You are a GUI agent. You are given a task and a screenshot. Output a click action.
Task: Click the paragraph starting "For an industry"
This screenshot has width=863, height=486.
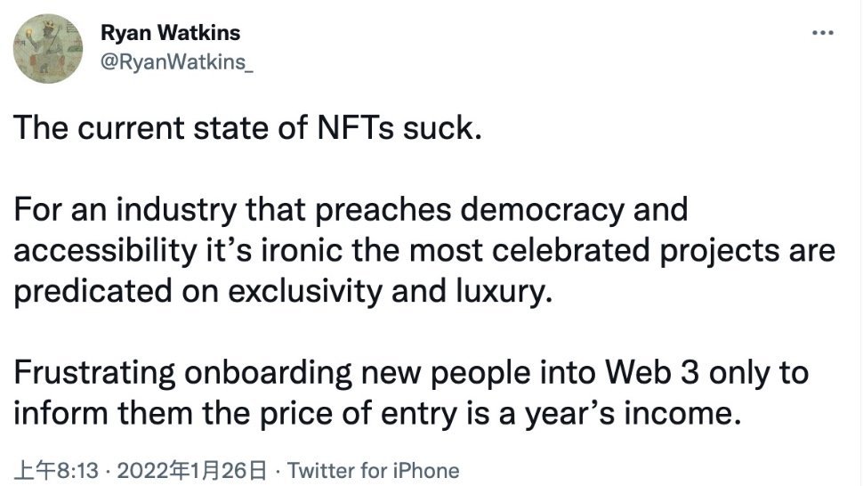(x=424, y=250)
